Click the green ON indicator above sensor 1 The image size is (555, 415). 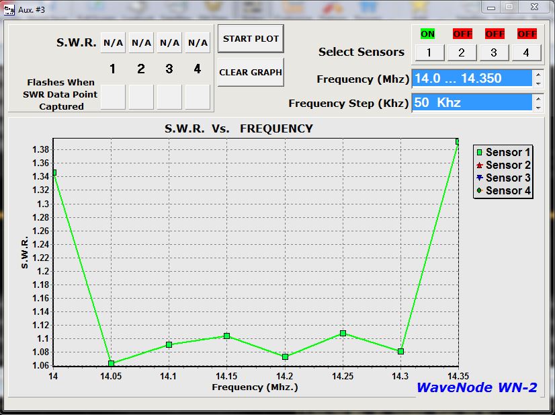(x=428, y=34)
